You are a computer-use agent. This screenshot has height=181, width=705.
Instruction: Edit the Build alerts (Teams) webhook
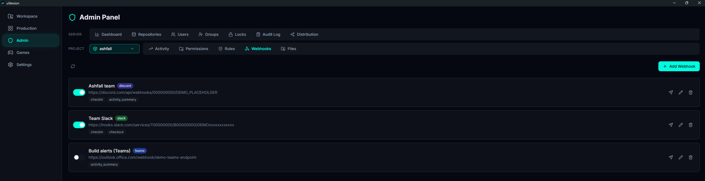click(x=681, y=157)
